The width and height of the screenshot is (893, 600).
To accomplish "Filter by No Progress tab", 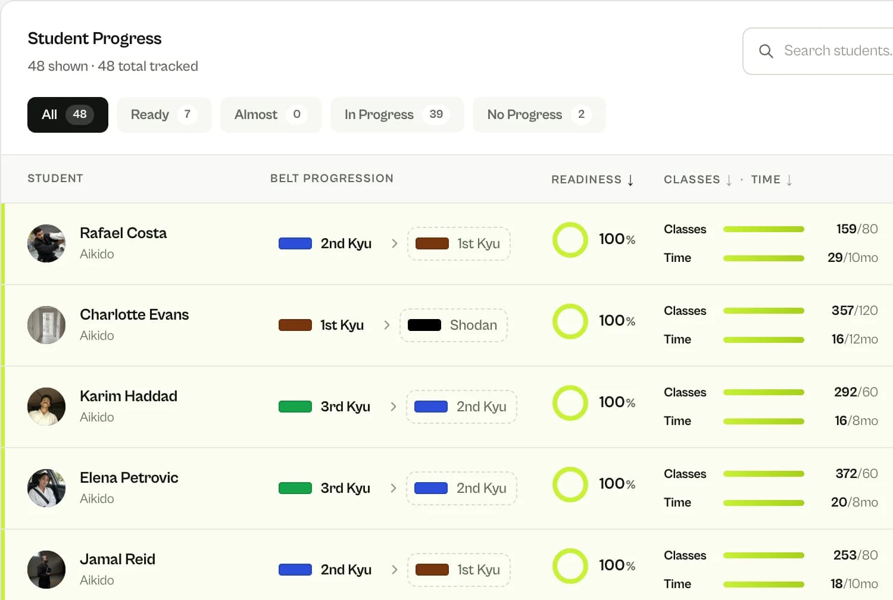I will [539, 115].
